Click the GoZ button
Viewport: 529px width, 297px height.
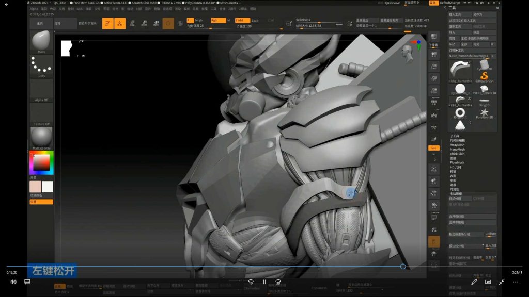click(453, 44)
